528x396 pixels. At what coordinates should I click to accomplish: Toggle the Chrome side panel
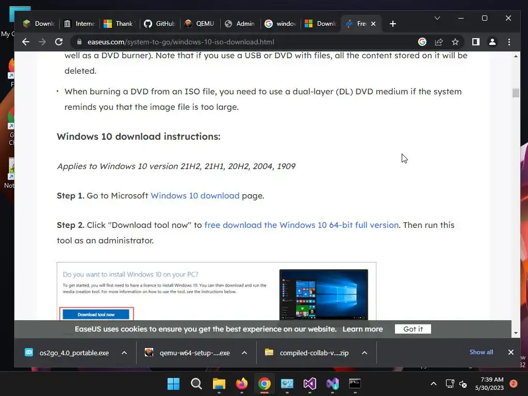point(476,42)
